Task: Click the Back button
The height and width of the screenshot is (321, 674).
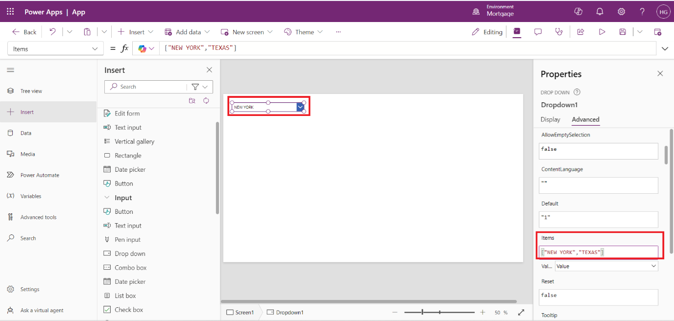Action: [x=24, y=32]
